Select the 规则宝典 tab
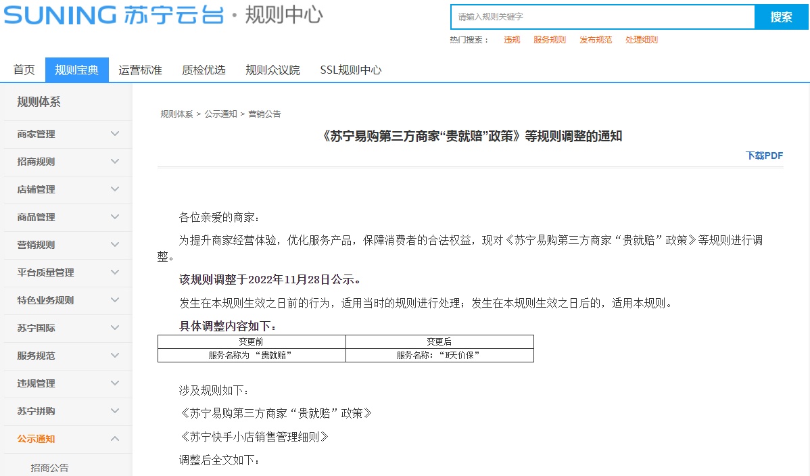The height and width of the screenshot is (476, 810). coord(77,70)
